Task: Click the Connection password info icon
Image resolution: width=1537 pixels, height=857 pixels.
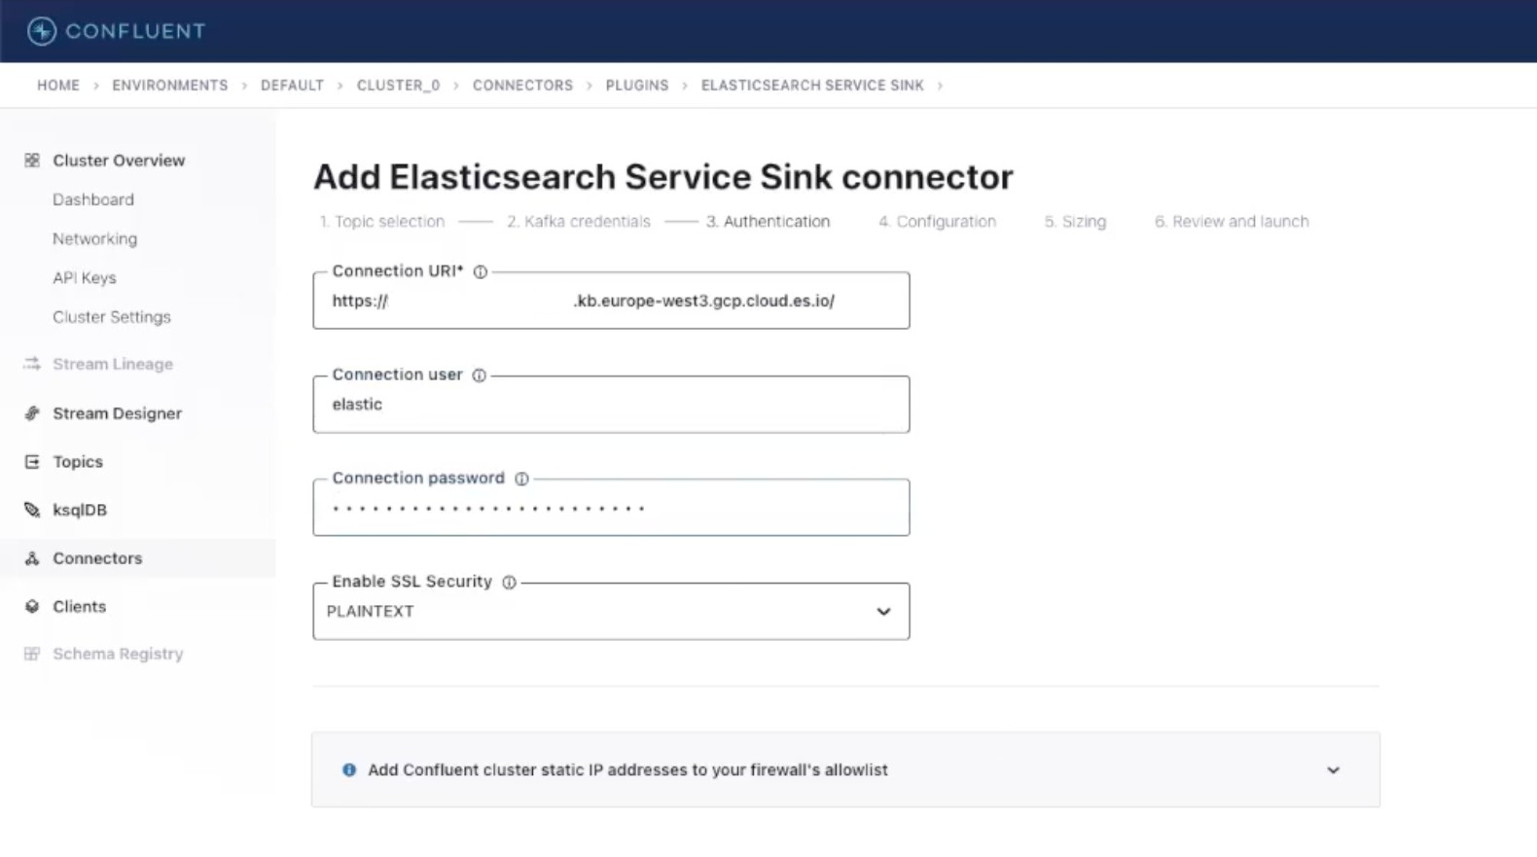Action: 521,479
